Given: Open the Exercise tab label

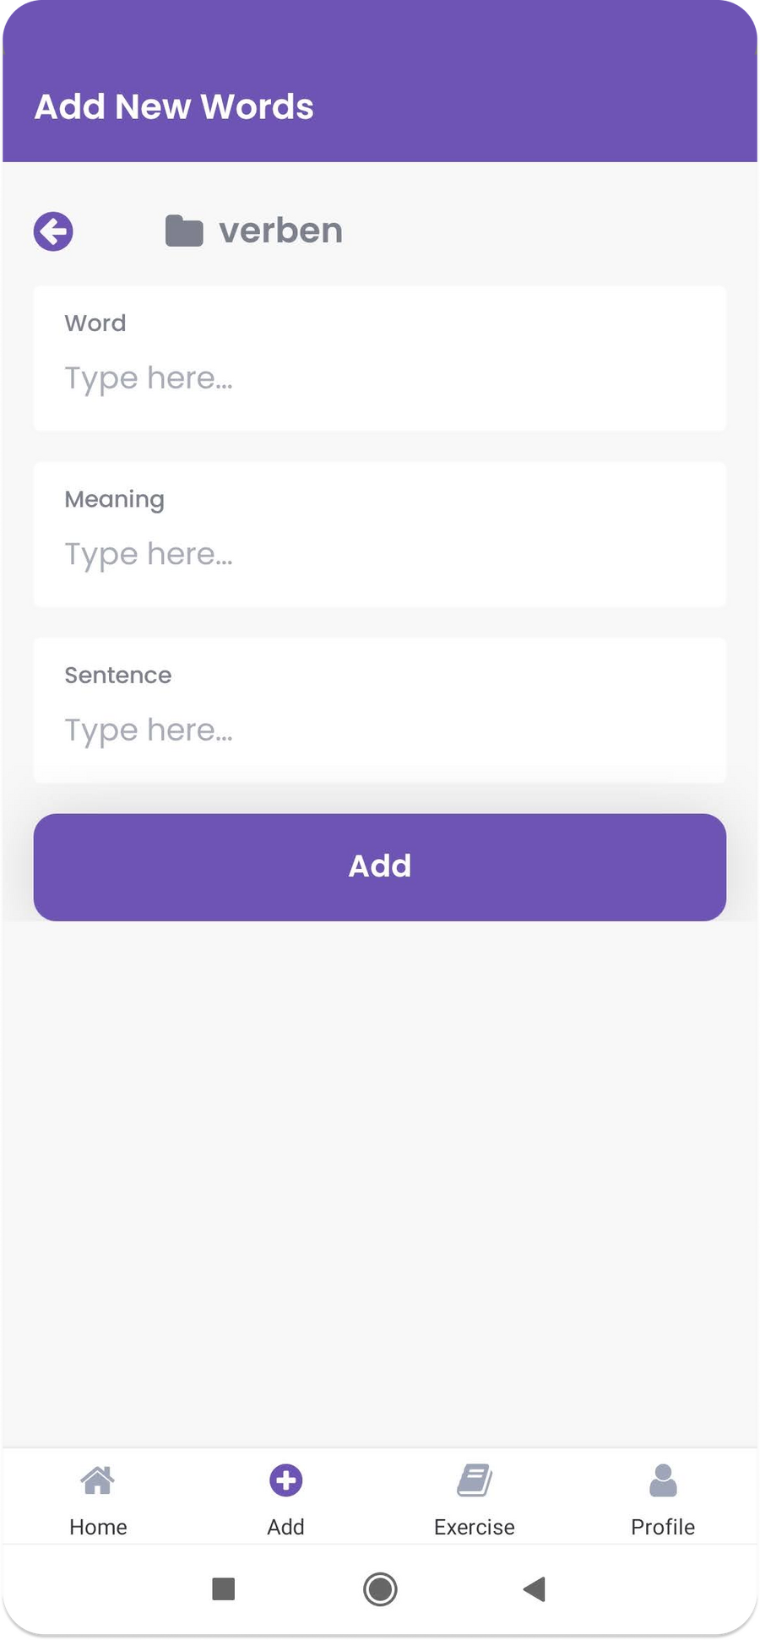Looking at the screenshot, I should click(x=475, y=1527).
